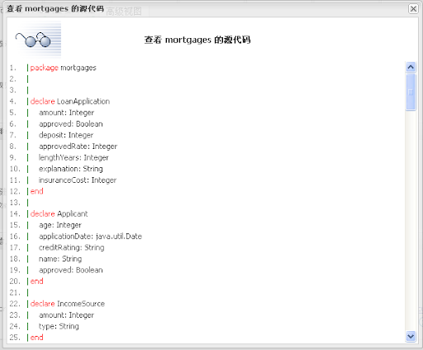Click the 'insuranceCost: Integer' line
423x350 pixels.
click(x=78, y=180)
